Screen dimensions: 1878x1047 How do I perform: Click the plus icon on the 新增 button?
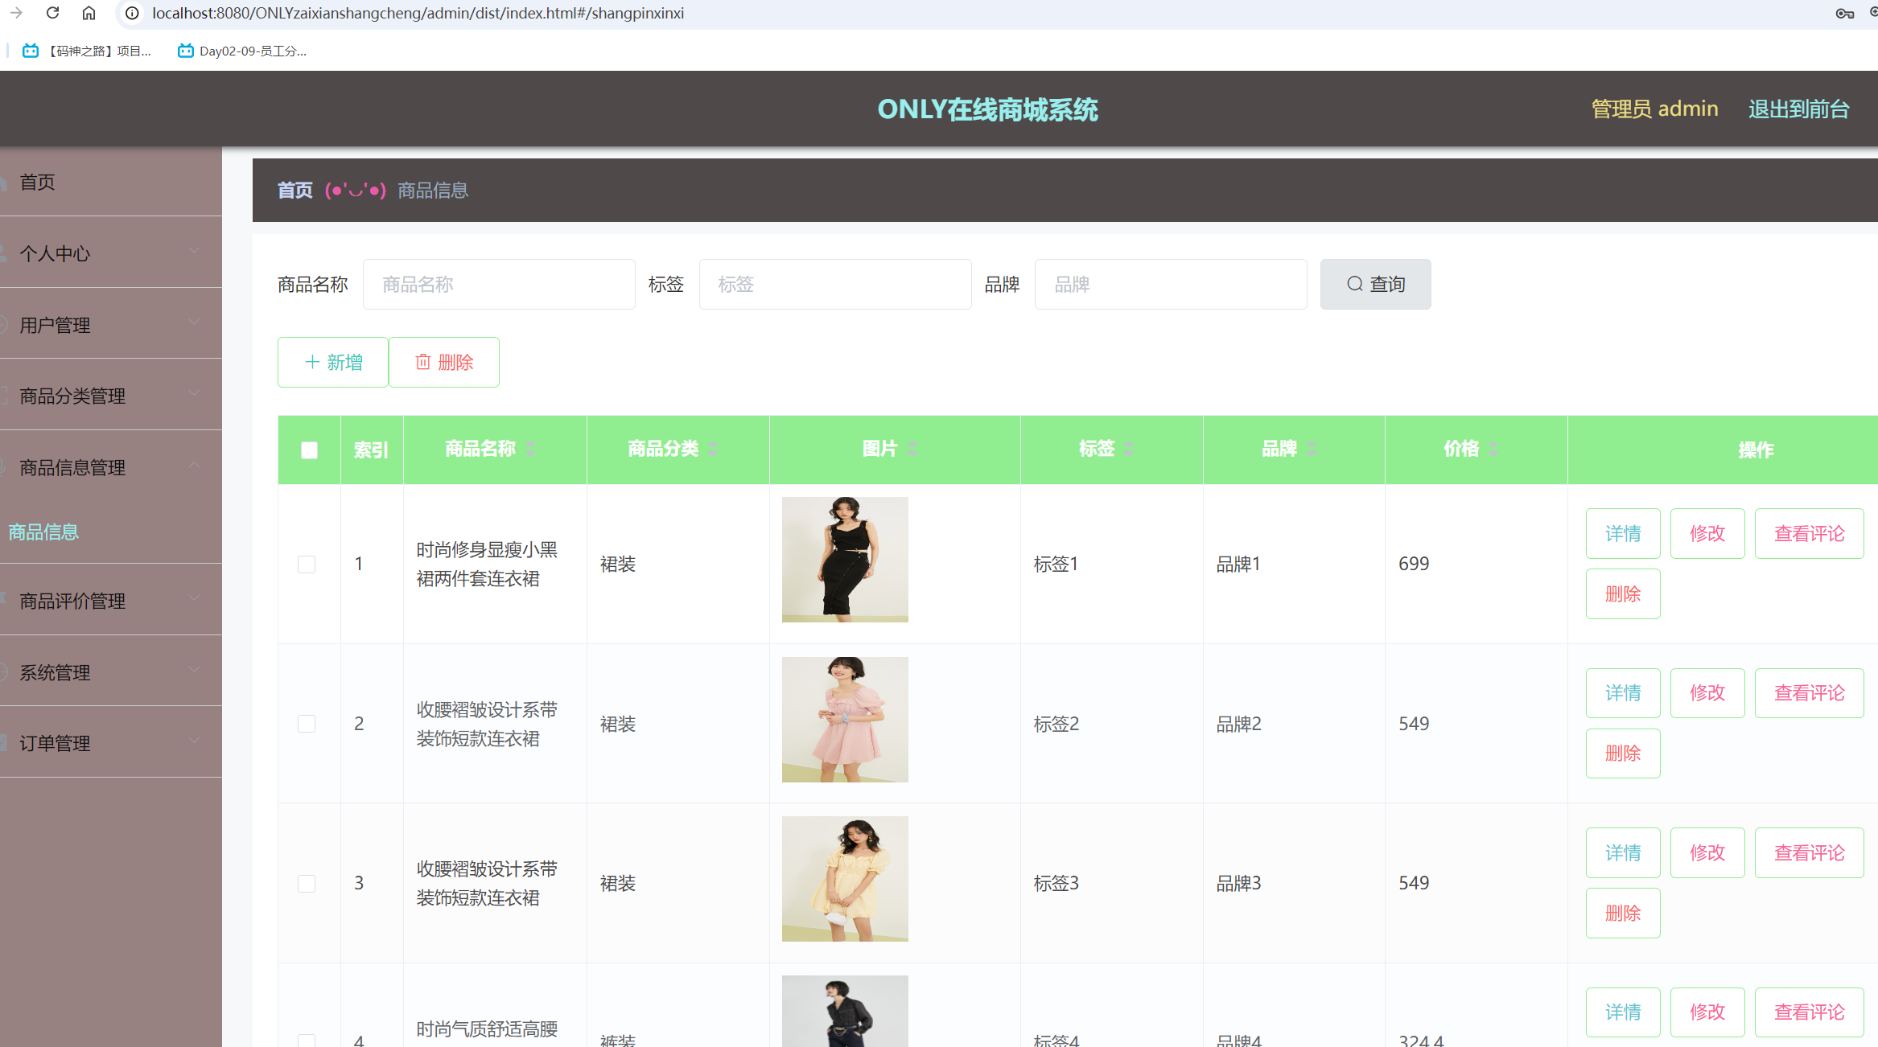tap(311, 362)
